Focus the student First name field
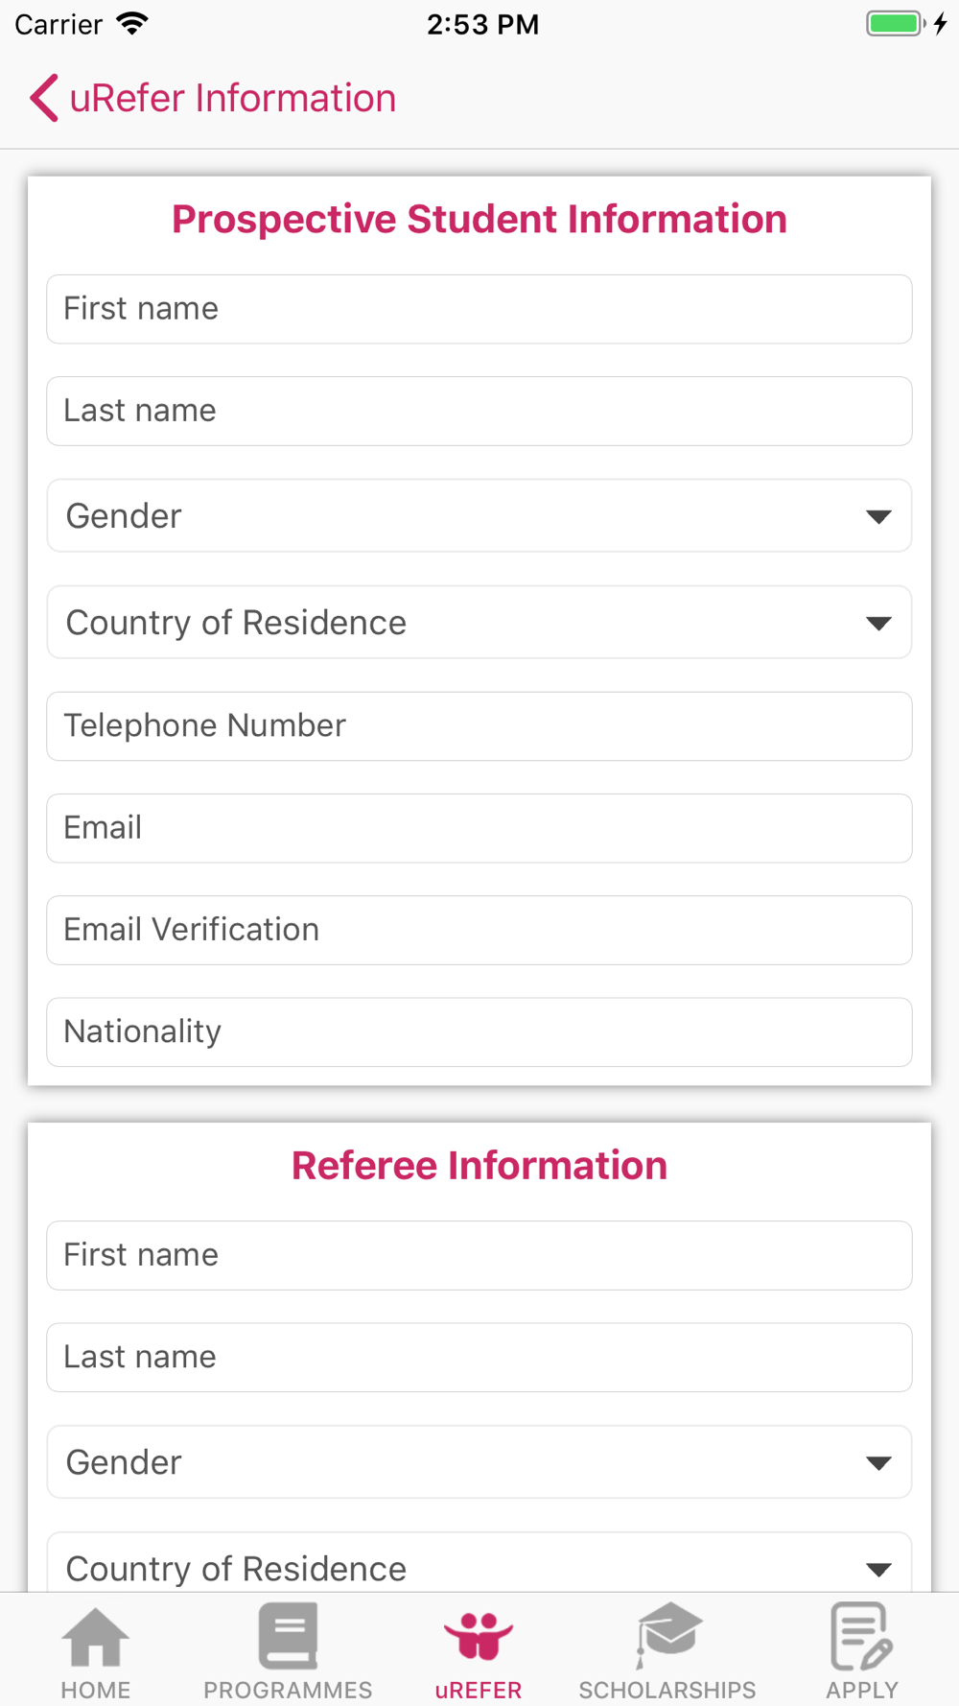Viewport: 959px width, 1706px height. (x=479, y=309)
